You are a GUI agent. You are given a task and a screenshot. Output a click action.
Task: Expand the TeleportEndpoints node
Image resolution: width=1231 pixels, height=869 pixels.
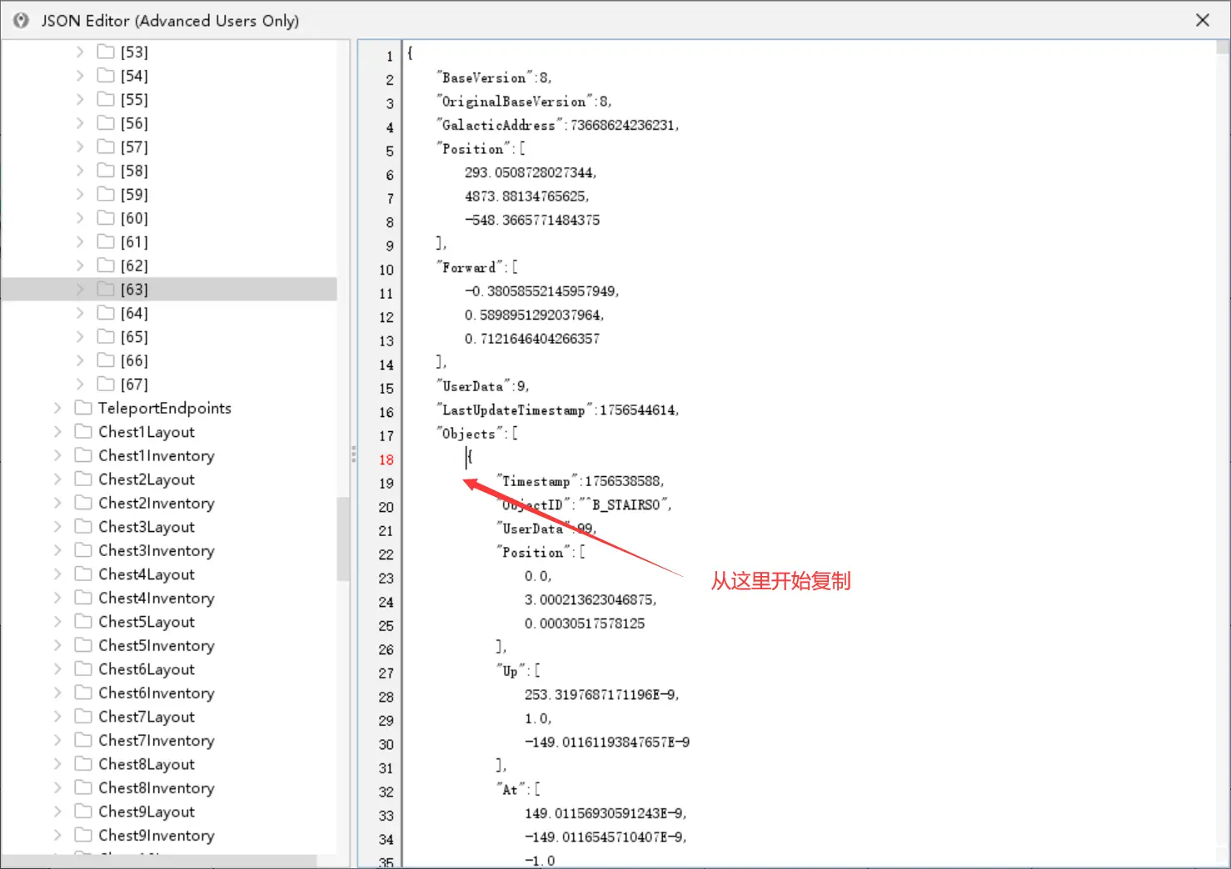click(x=57, y=408)
